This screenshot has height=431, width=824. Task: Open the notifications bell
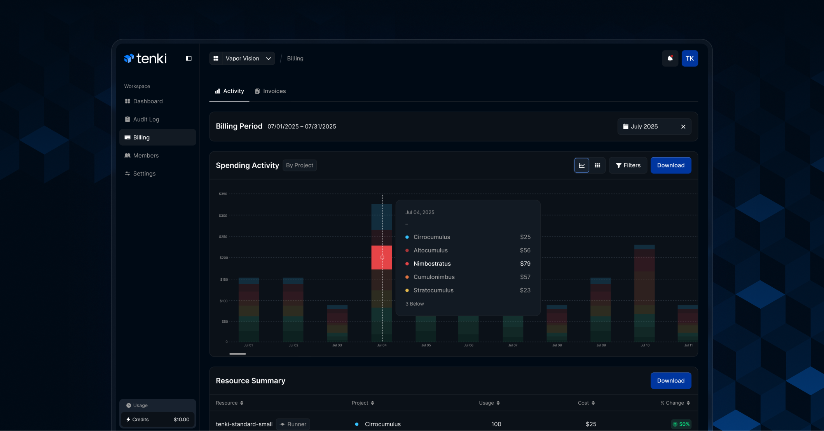click(670, 59)
